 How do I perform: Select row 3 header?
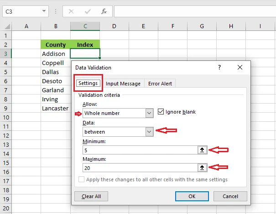(6, 54)
